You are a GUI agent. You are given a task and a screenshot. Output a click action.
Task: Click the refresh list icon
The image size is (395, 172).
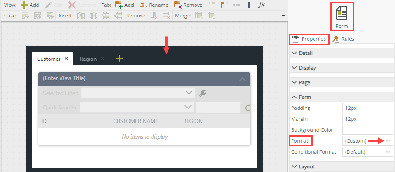coord(248,108)
